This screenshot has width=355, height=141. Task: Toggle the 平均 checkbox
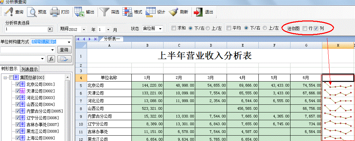229,28
